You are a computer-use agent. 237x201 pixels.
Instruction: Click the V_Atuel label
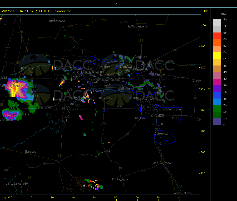tap(135, 98)
